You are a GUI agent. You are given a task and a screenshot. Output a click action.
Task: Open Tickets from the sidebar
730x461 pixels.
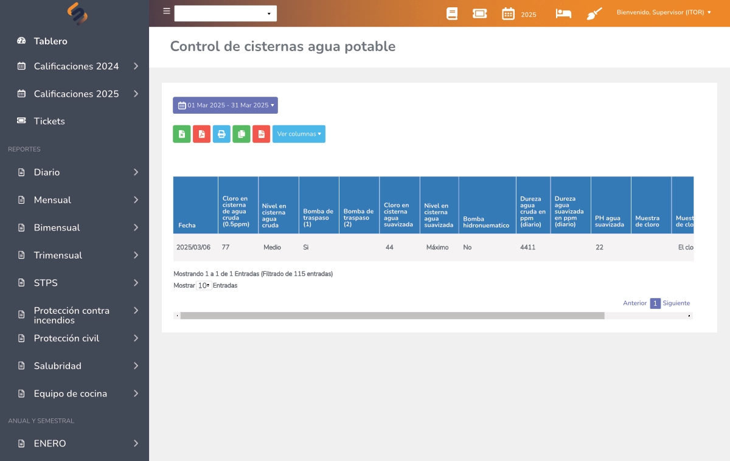click(x=49, y=121)
